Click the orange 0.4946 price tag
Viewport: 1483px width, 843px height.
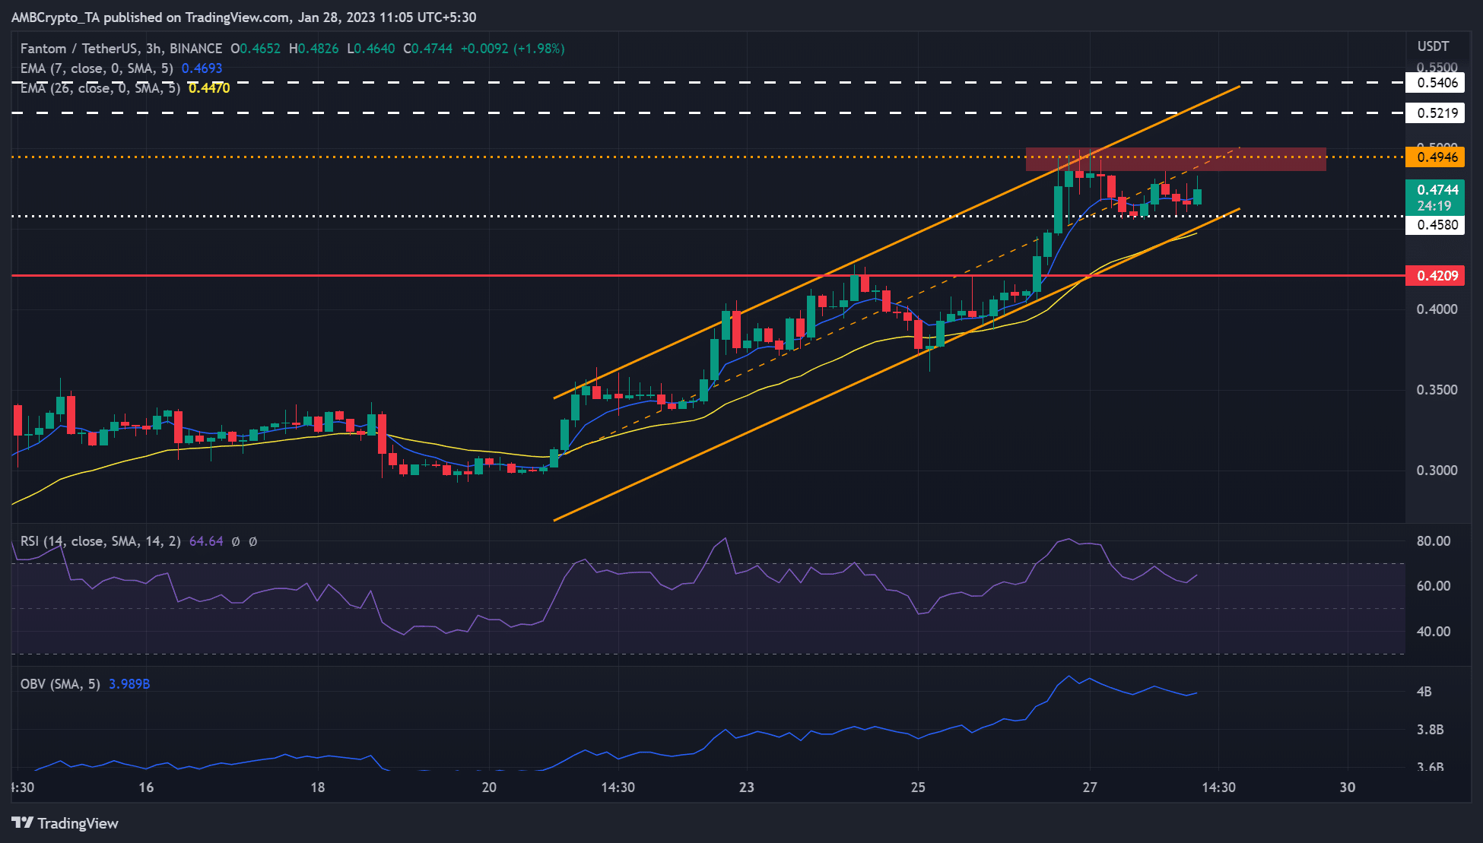tap(1434, 157)
